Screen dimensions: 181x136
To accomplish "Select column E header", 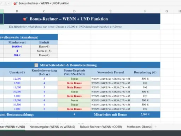I will click(110, 11).
